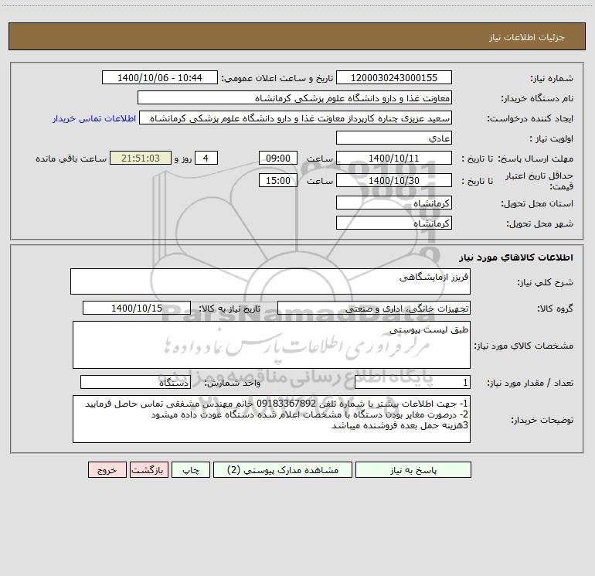Click the شرح کلی نیاز text area

tap(270, 281)
